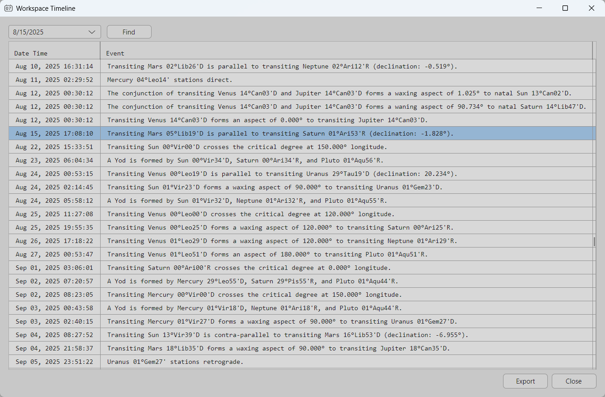The image size is (605, 397).
Task: Click the Event column header
Action: (346, 51)
